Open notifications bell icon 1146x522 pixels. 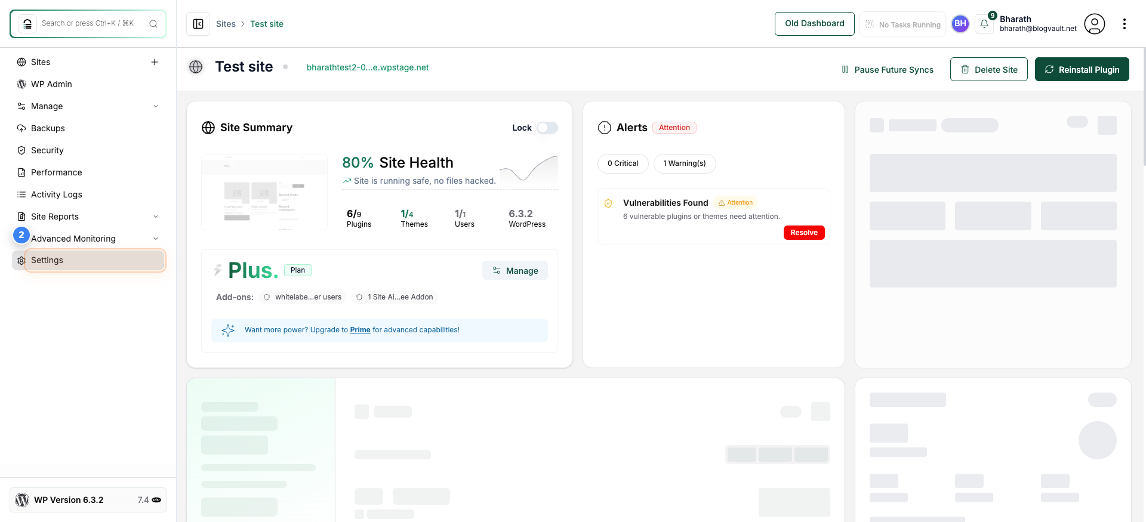pyautogui.click(x=984, y=24)
